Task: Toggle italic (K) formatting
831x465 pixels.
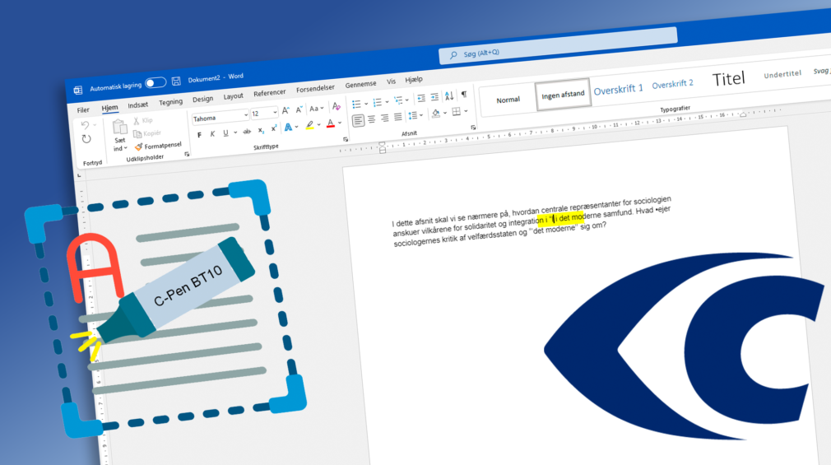Action: [x=212, y=133]
